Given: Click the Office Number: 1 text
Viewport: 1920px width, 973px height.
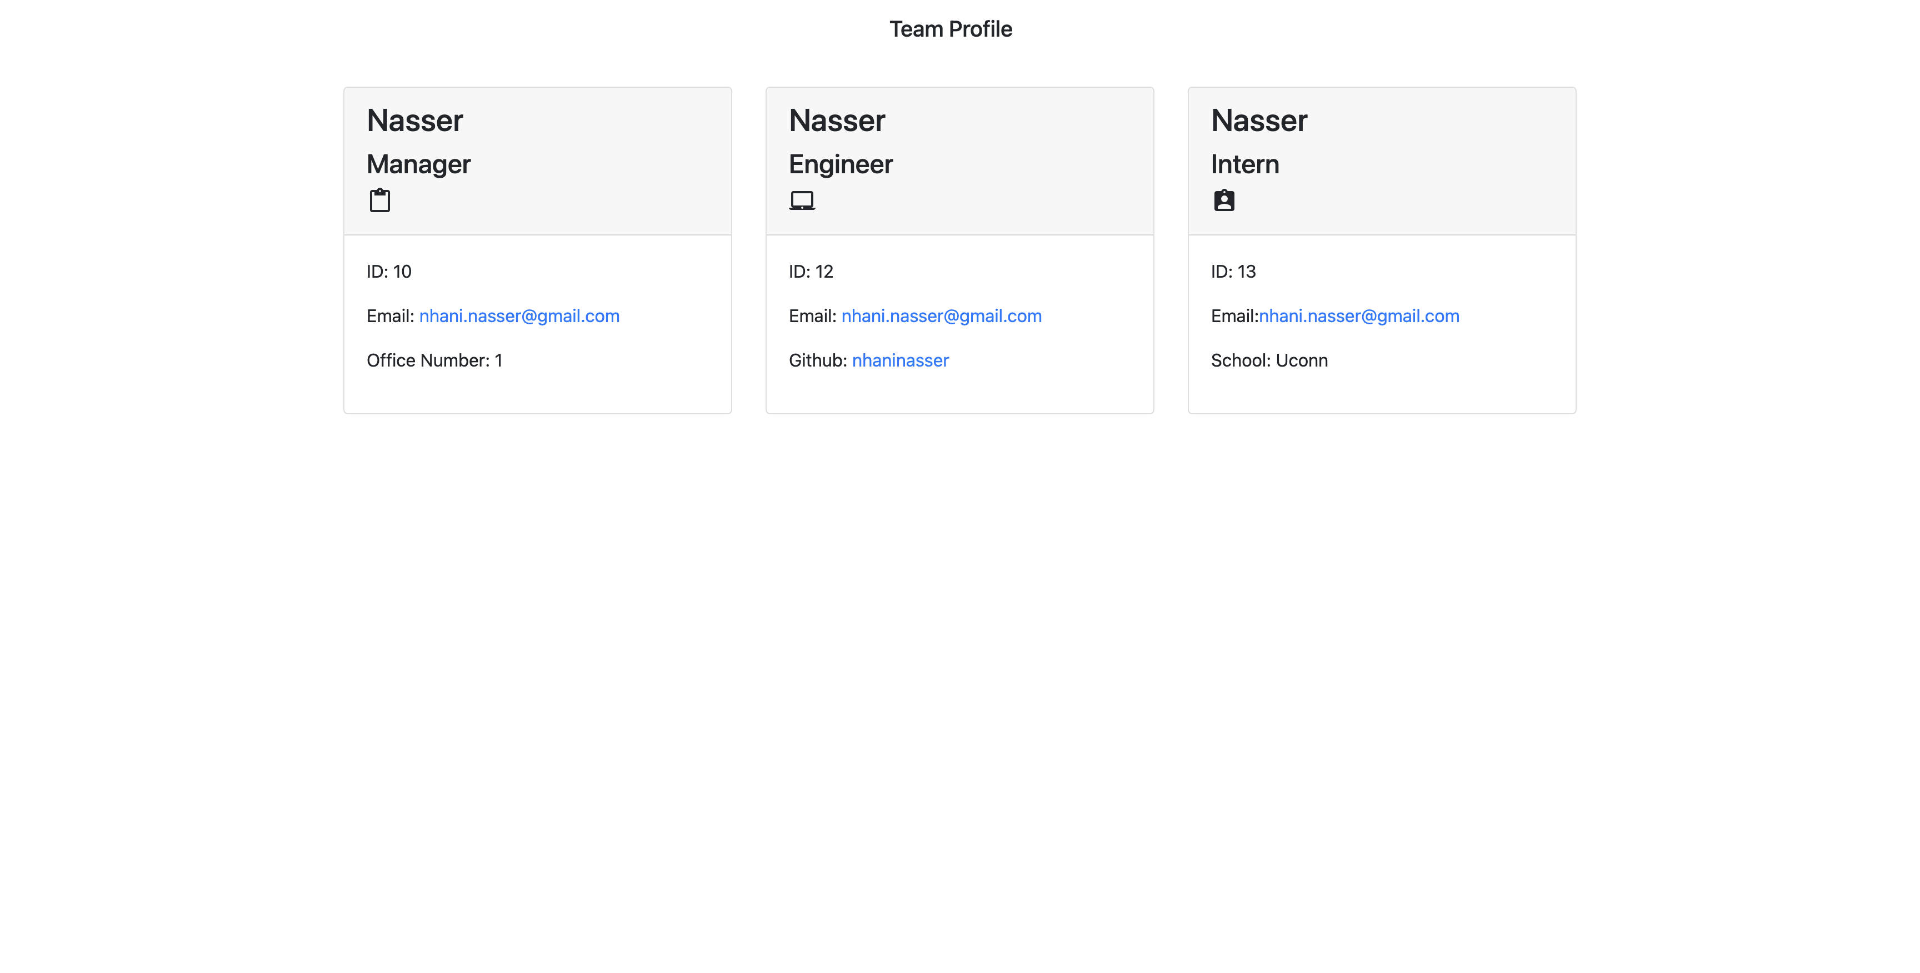Looking at the screenshot, I should pos(434,360).
